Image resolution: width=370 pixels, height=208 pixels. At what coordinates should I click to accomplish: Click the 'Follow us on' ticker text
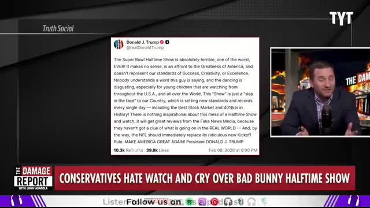(x=154, y=202)
